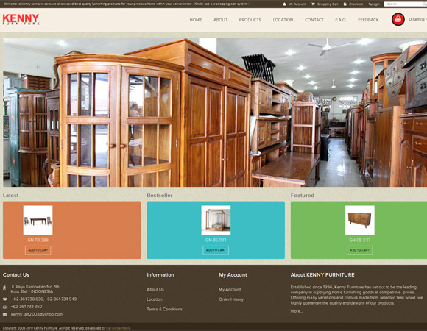Viewport: 427px width, 331px height.
Task: Open the GN TB 289 product name link
Action: pos(38,240)
